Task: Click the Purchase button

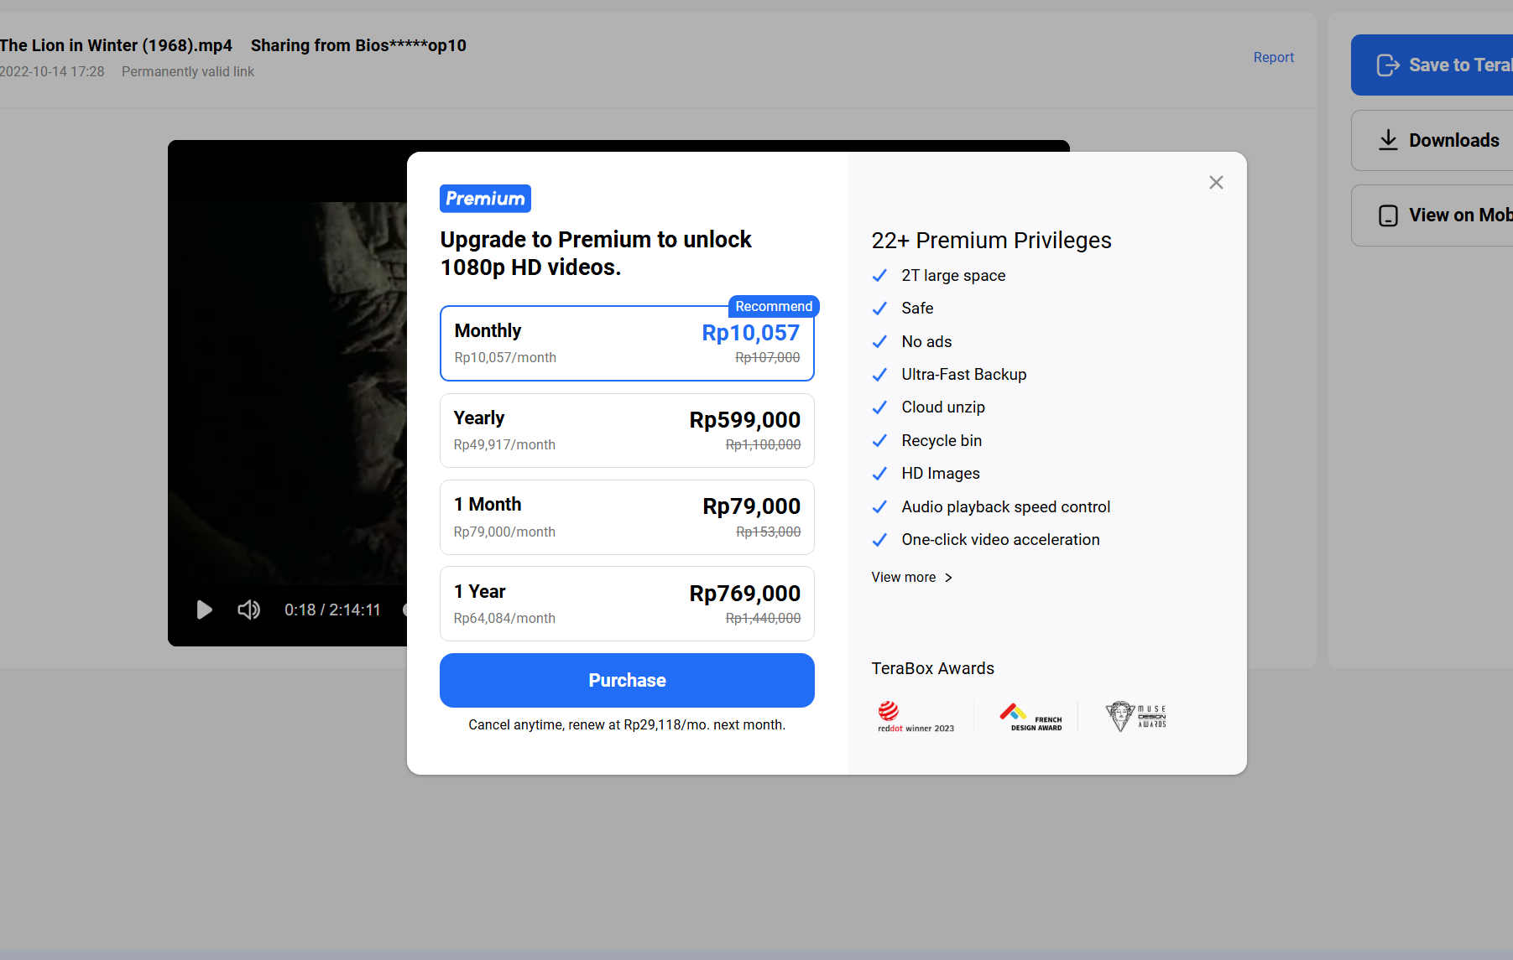Action: point(627,680)
